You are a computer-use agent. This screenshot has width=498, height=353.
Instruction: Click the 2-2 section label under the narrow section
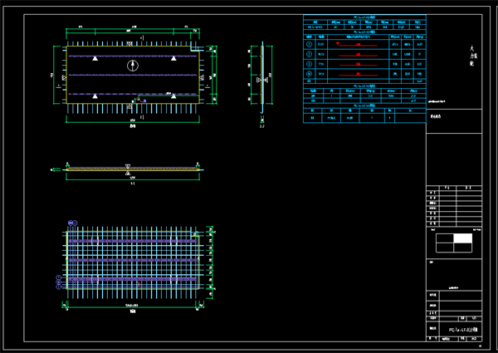(262, 126)
